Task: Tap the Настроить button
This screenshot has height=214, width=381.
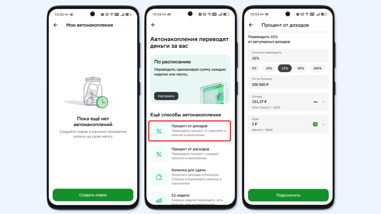Action: (166, 96)
